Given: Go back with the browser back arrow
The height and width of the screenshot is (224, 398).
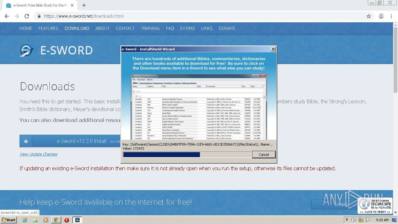Looking at the screenshot, I should tap(7, 16).
